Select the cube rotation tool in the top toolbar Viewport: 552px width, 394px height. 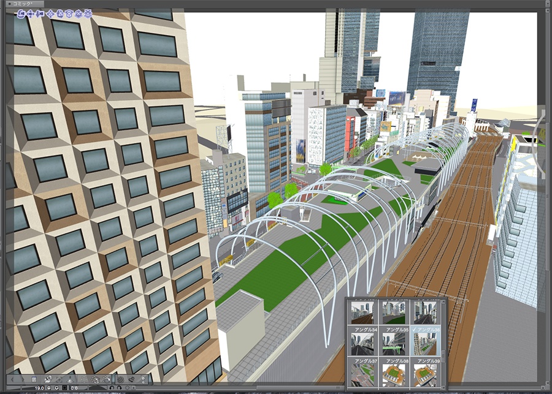pos(69,13)
